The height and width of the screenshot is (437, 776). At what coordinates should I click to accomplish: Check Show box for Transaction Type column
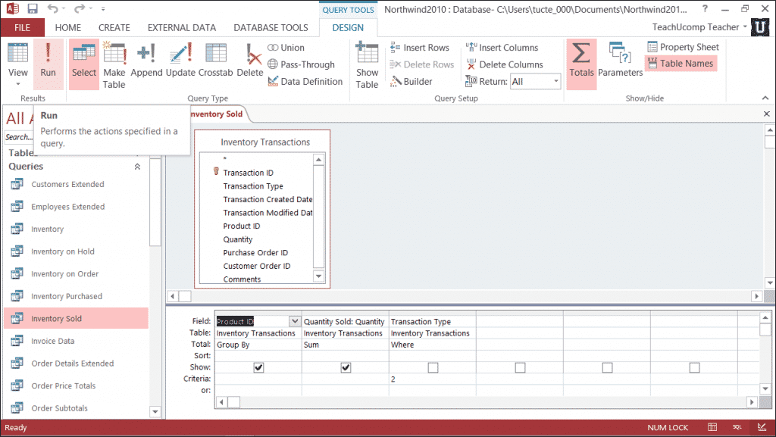pyautogui.click(x=433, y=367)
